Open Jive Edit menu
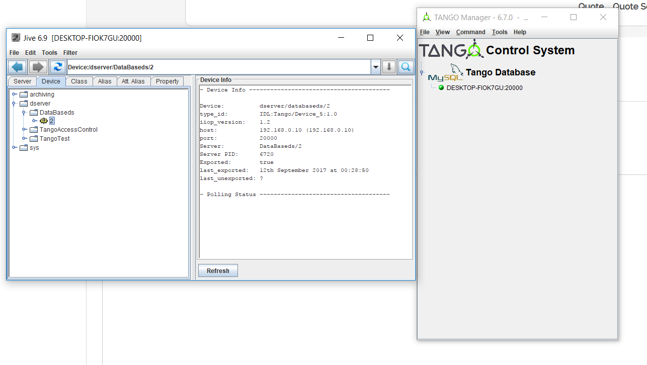 [31, 53]
